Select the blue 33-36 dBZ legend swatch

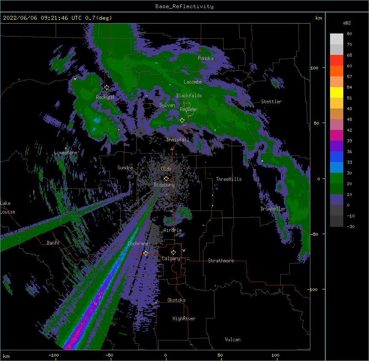[336, 156]
